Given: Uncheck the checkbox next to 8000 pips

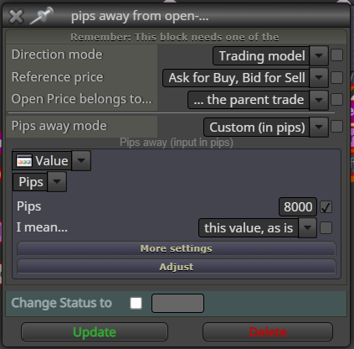Looking at the screenshot, I should 326,207.
